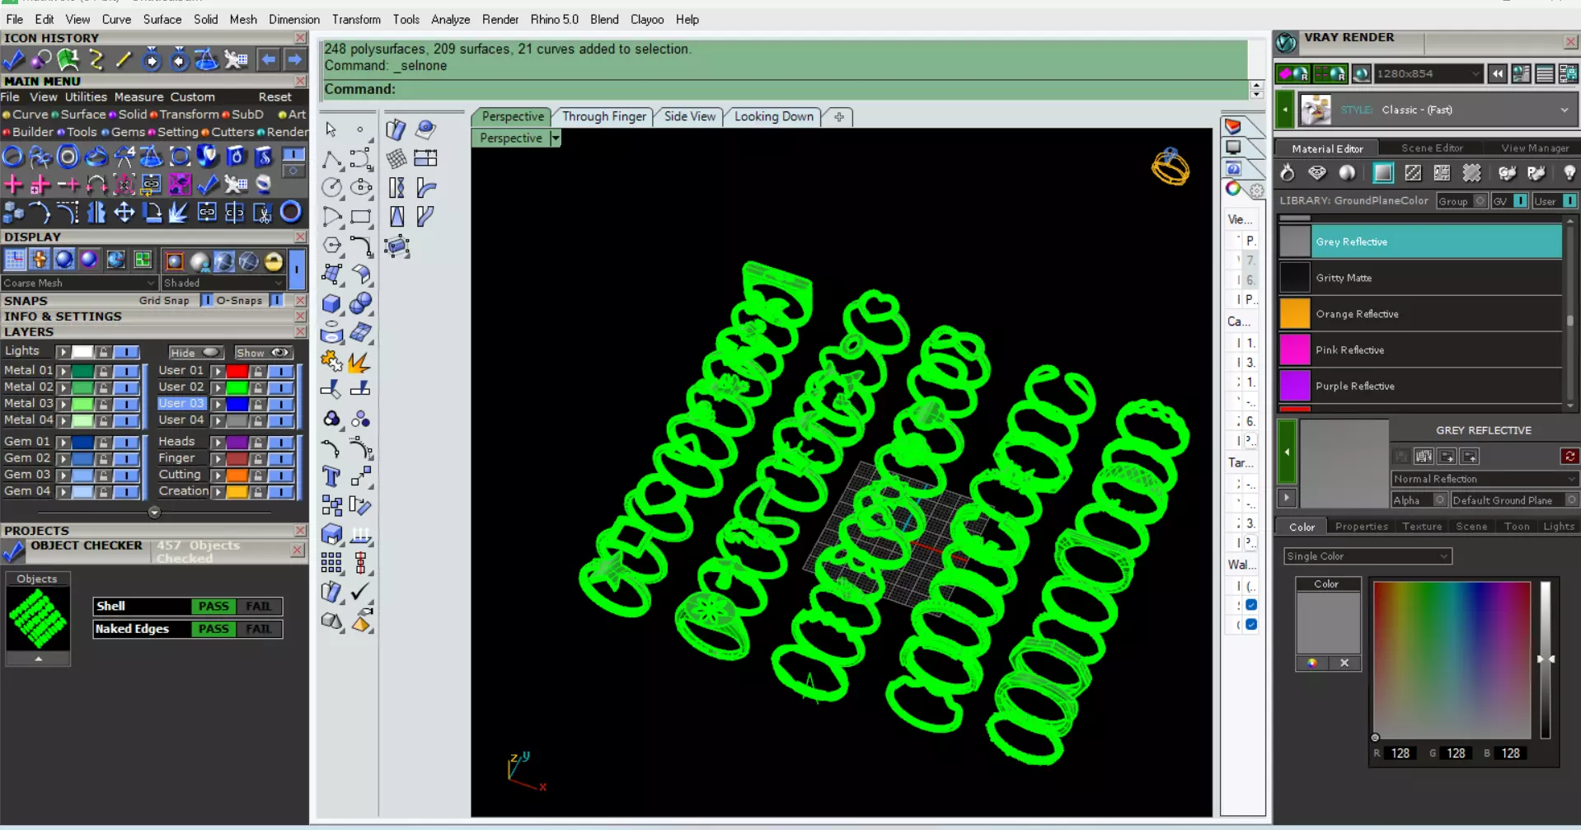Image resolution: width=1581 pixels, height=830 pixels.
Task: Toggle the Metal 01 layer on/off switch
Action: point(126,371)
